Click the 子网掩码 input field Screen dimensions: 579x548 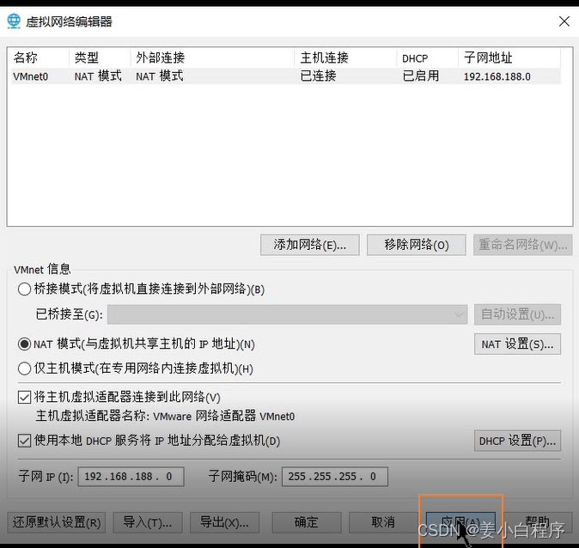point(334,477)
